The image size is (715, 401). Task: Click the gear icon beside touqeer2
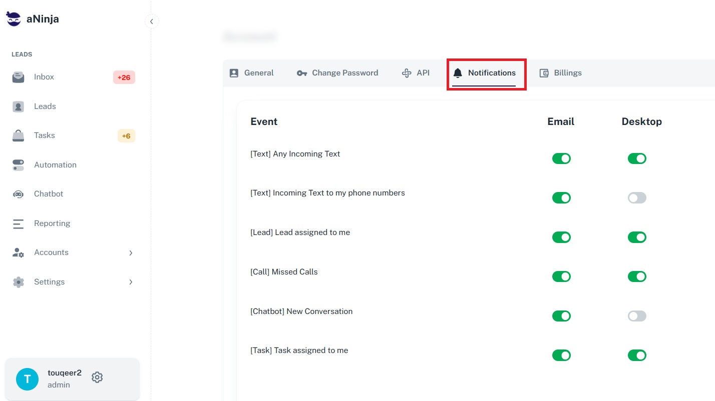(x=97, y=377)
